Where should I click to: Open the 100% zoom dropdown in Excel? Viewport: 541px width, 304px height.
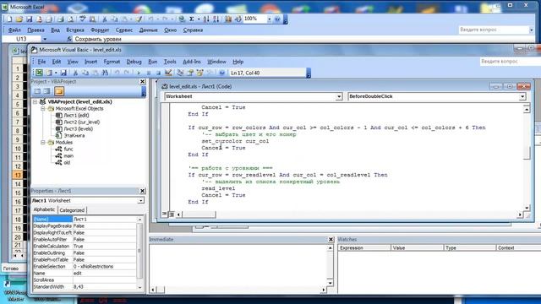point(269,19)
